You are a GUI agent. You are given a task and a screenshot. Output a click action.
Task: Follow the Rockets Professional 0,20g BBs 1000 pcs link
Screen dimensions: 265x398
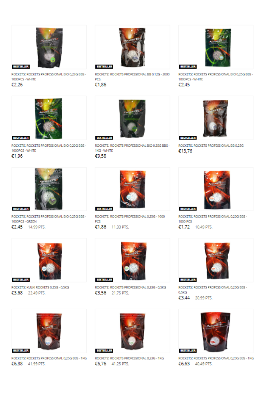tap(212, 219)
